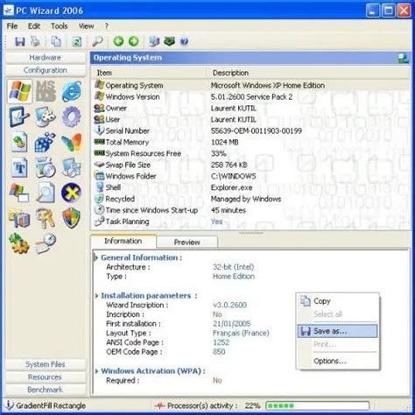Go back with the green left arrow

[118, 41]
